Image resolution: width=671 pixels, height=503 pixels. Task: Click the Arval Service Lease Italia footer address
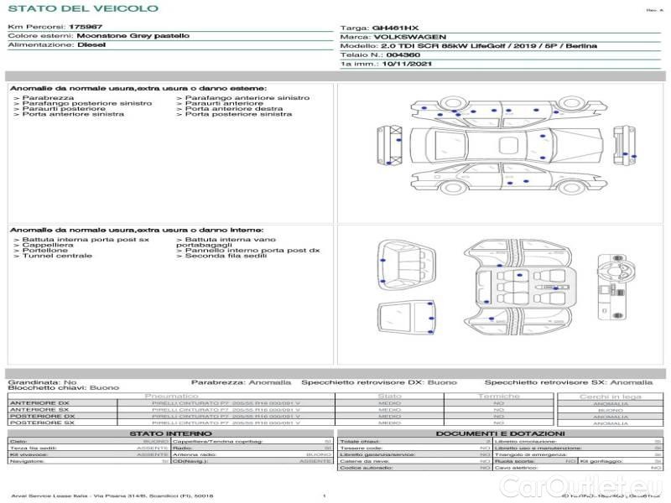112,495
